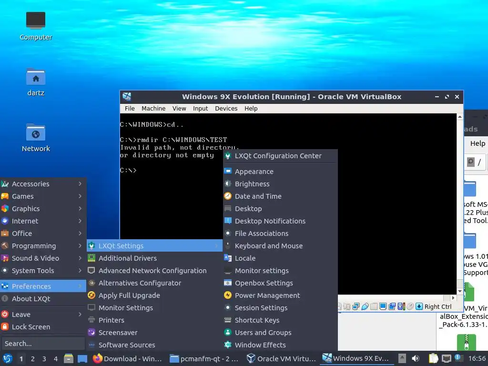This screenshot has width=488, height=366.
Task: Click the Keyboard and Mouse icon
Action: pyautogui.click(x=228, y=246)
